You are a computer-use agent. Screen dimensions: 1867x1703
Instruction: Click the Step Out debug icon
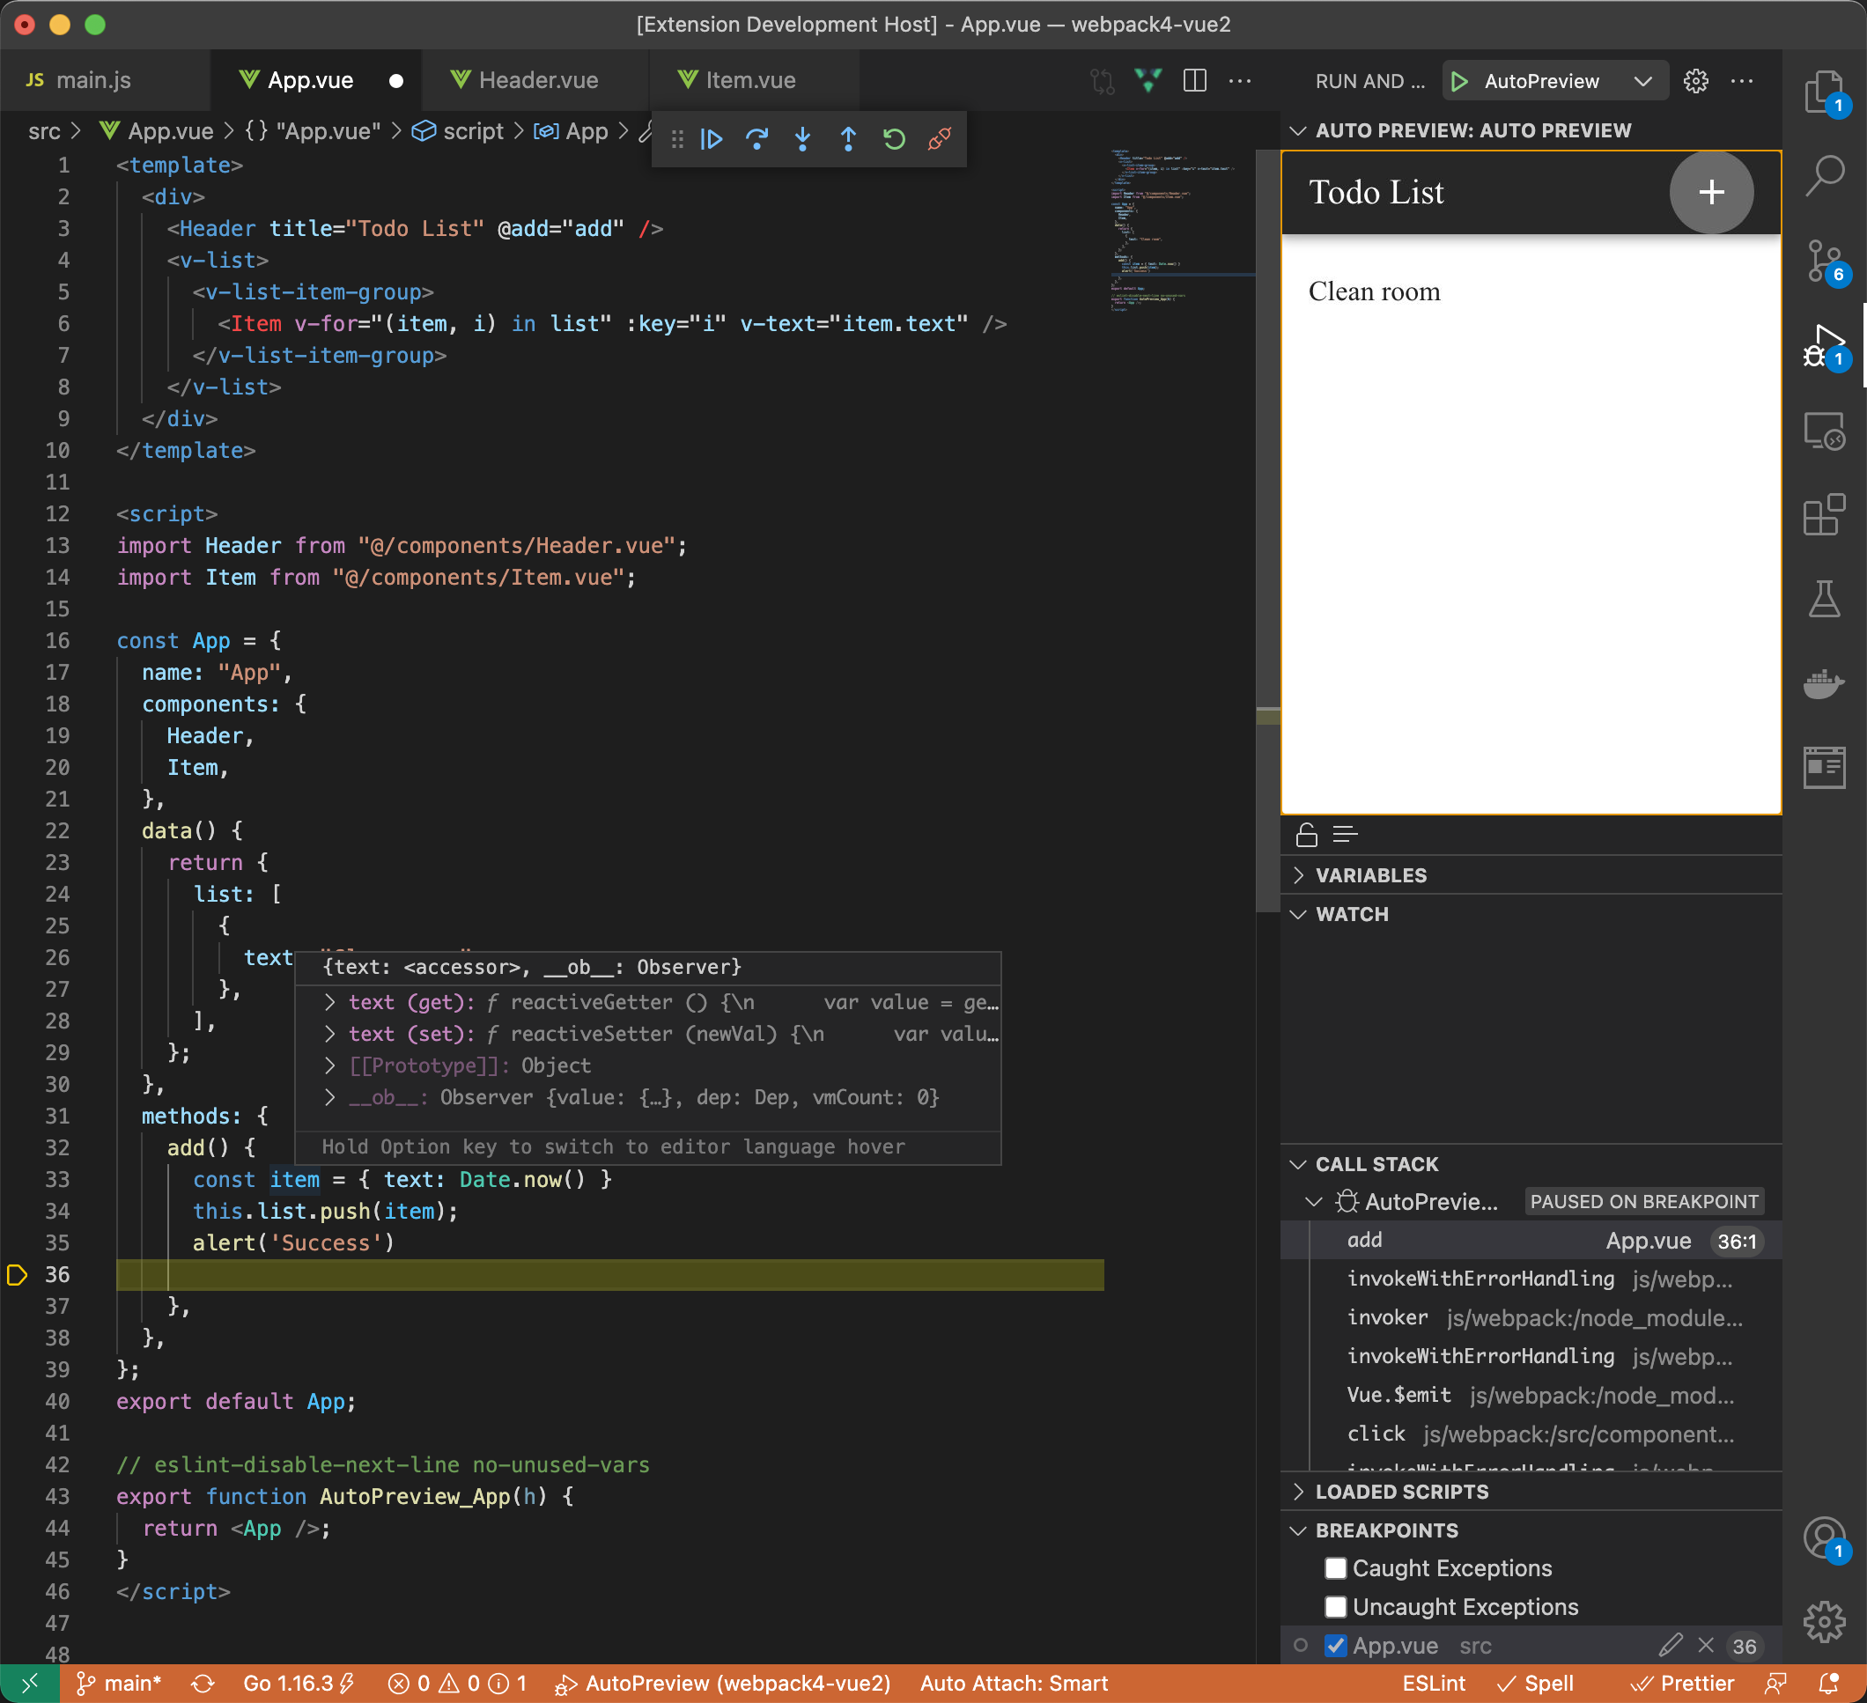(848, 140)
